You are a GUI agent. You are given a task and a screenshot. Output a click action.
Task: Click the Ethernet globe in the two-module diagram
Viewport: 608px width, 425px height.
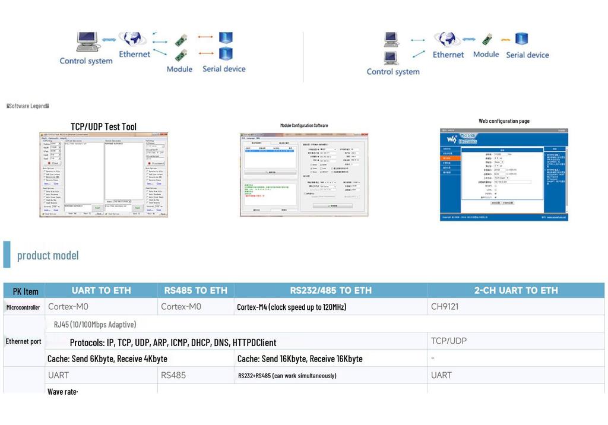coord(132,39)
